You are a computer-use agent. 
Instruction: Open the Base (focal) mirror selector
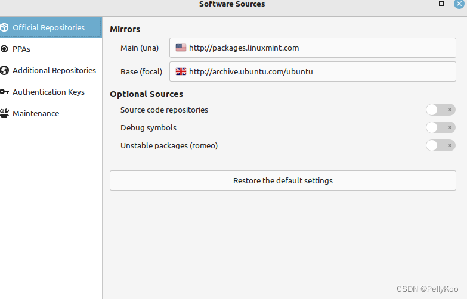[313, 71]
